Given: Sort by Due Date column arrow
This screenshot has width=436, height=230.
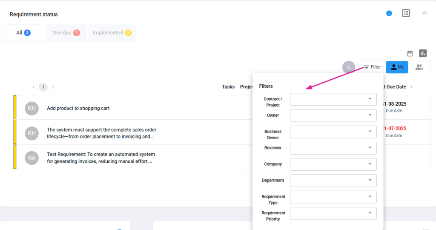Looking at the screenshot, I should coord(411,87).
